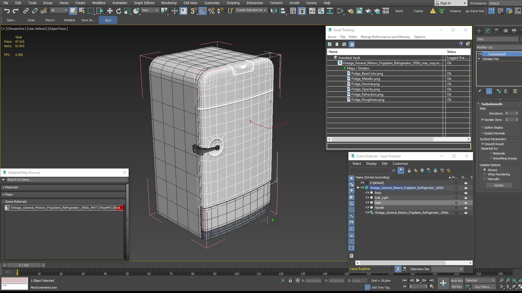The image size is (522, 293).
Task: Click the Auto Key button
Action: [x=456, y=281]
